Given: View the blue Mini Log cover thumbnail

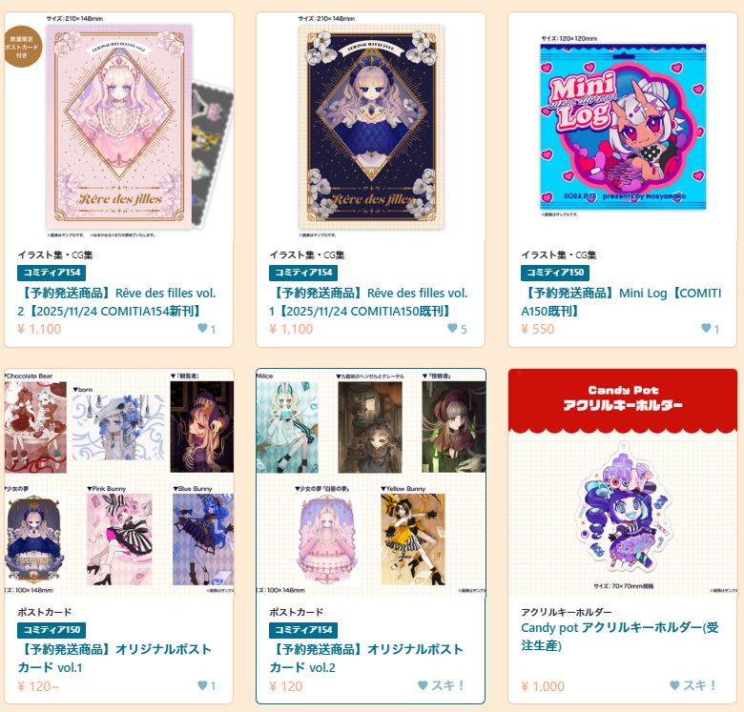Looking at the screenshot, I should 623,127.
